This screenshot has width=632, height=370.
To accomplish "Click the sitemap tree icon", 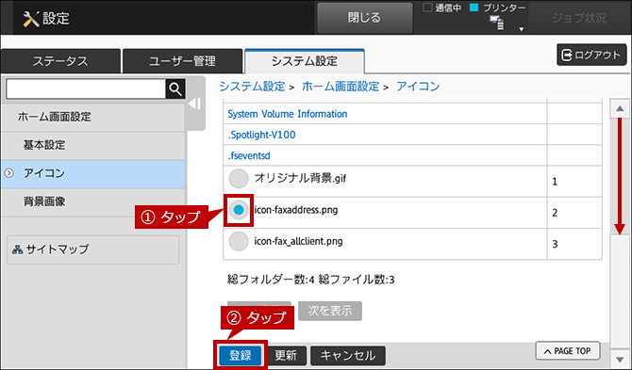I will [17, 249].
